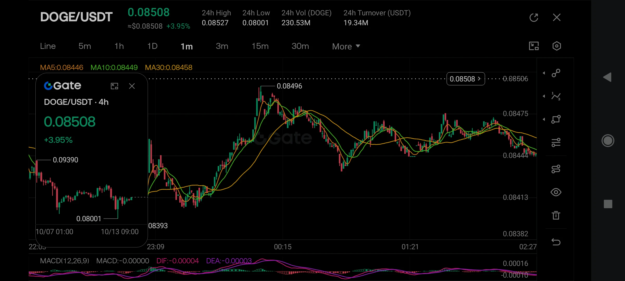Select the Line chart option

pyautogui.click(x=48, y=46)
